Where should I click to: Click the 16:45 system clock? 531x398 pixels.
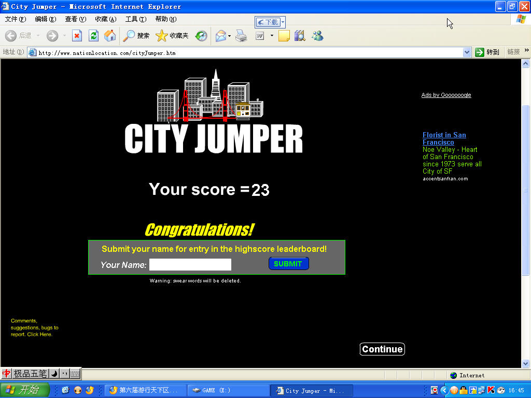point(516,391)
